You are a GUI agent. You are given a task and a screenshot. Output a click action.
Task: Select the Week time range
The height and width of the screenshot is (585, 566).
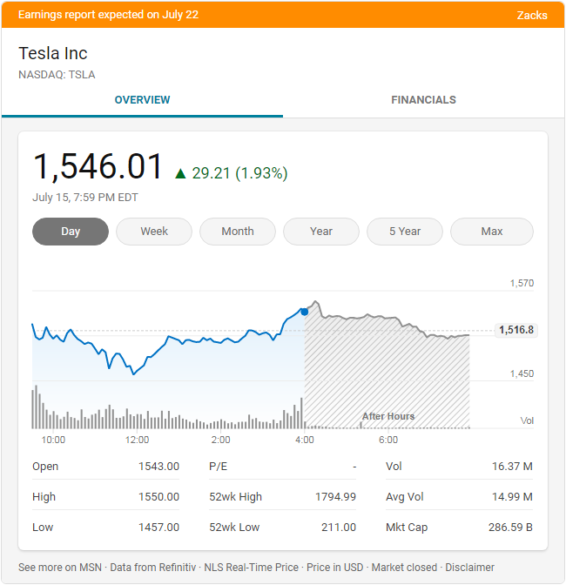(154, 232)
